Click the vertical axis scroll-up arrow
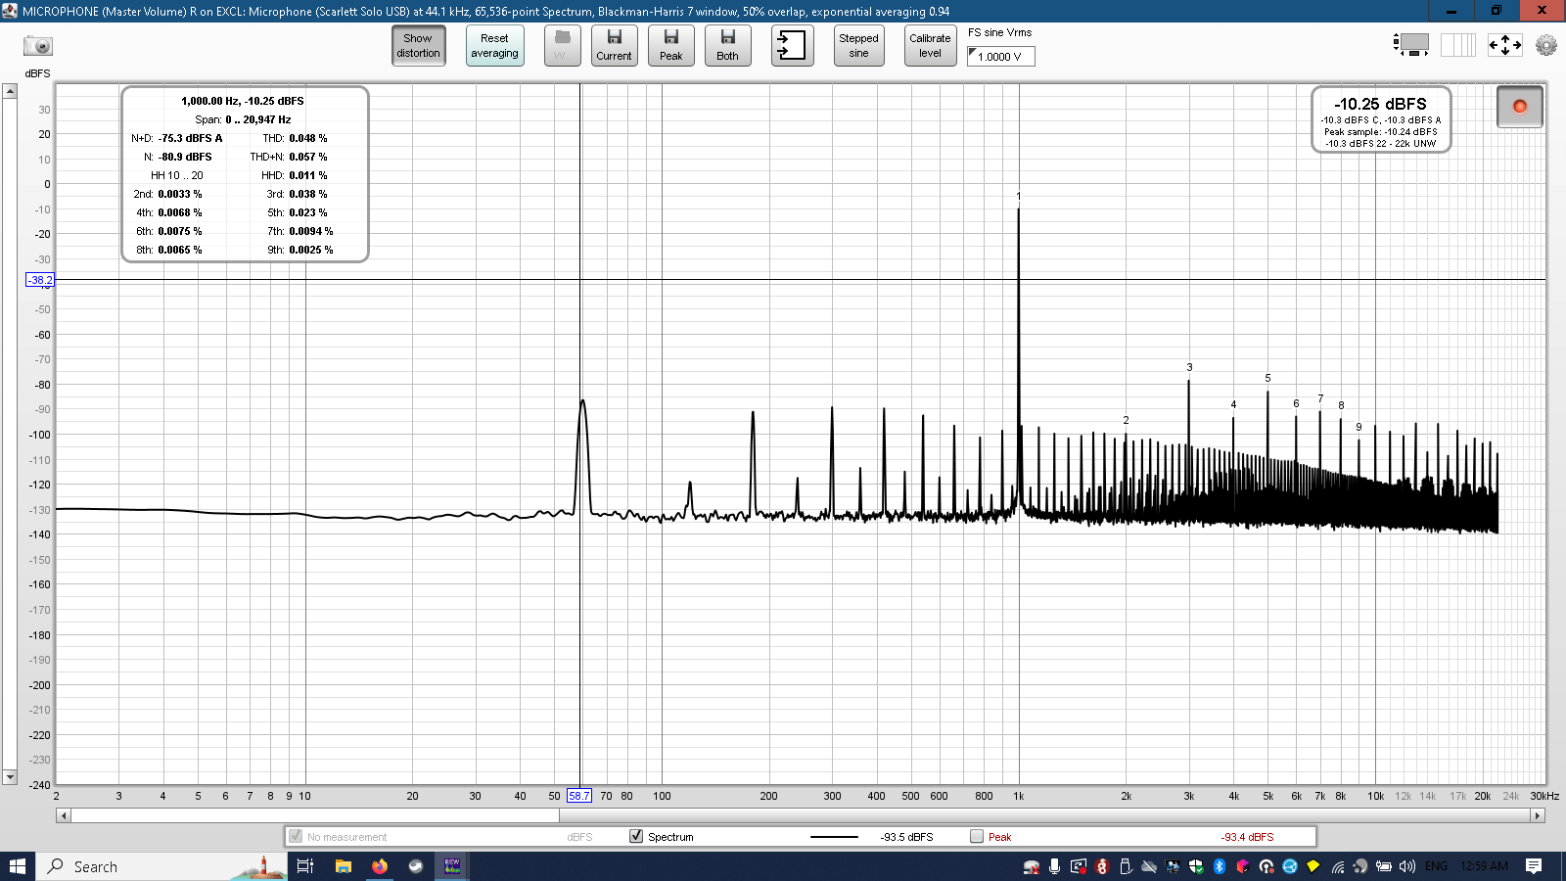The image size is (1566, 881). [10, 91]
